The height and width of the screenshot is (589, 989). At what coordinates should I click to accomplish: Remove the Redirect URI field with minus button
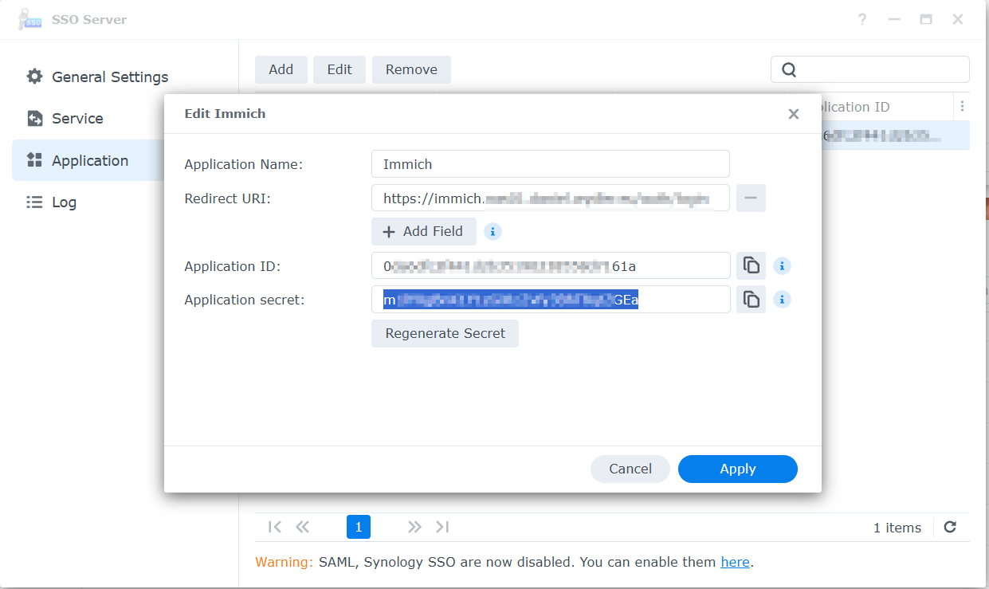pyautogui.click(x=751, y=198)
